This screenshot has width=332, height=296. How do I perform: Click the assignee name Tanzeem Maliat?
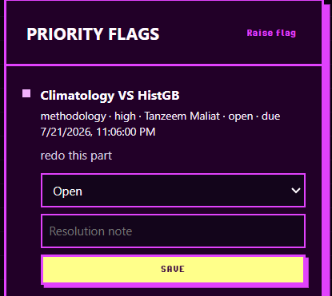182,116
